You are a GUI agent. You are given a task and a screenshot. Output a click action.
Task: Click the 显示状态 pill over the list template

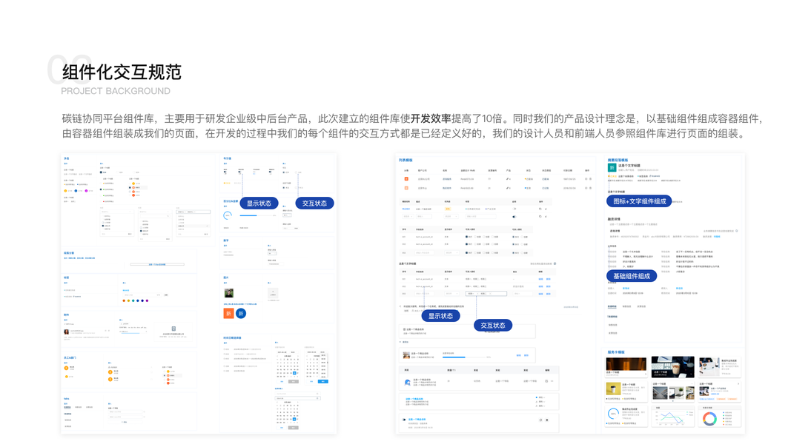pyautogui.click(x=440, y=316)
